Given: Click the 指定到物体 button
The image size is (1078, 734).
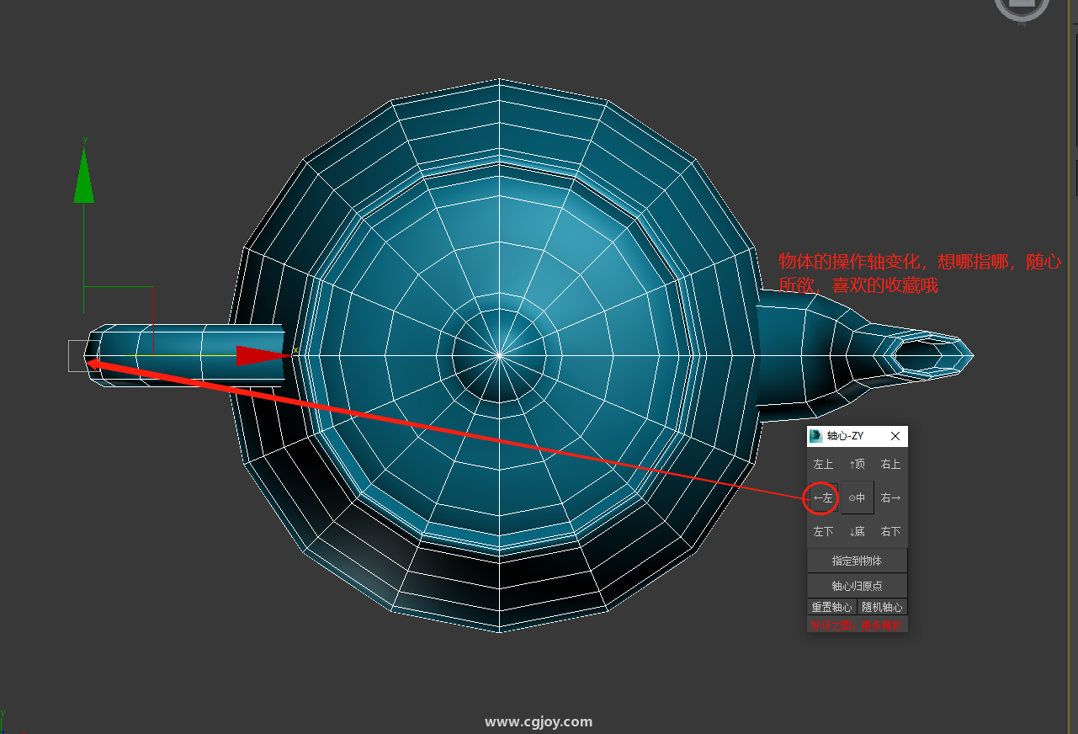Looking at the screenshot, I should [x=857, y=561].
